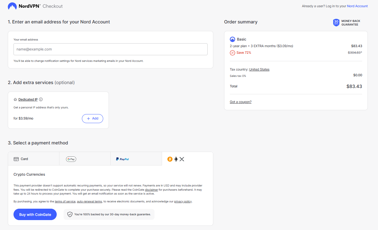Viewport: 378px width, 230px height.
Task: Click the Basic plan blue circle icon
Action: tap(232, 39)
